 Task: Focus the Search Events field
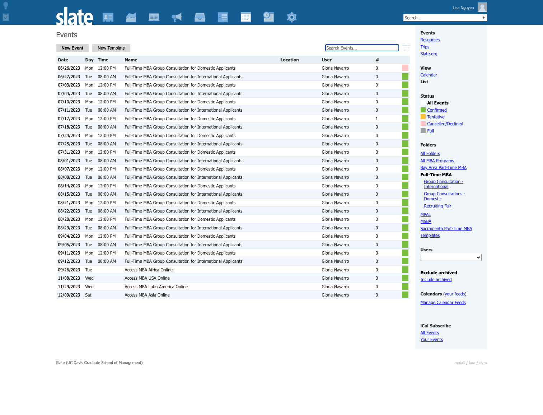(362, 48)
